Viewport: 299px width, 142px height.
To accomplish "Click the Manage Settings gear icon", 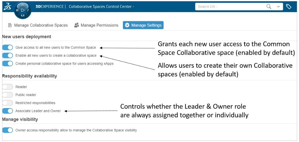I will [127, 25].
